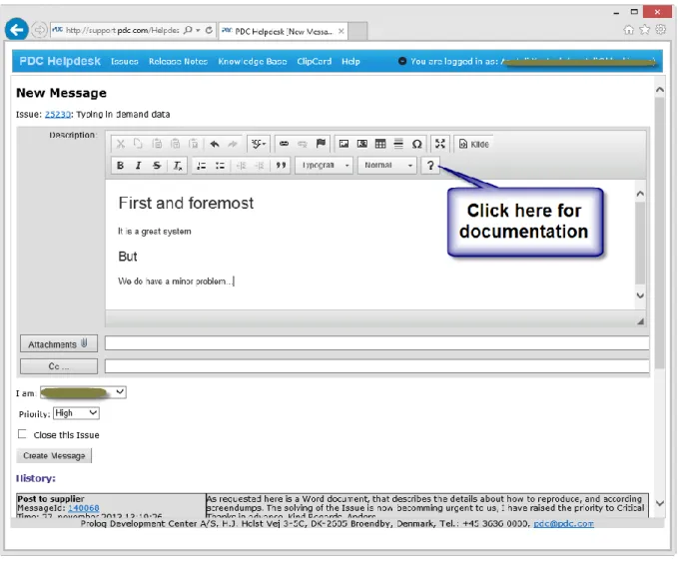The width and height of the screenshot is (678, 564).
Task: Click the Flash/media insert icon
Action: tap(361, 144)
